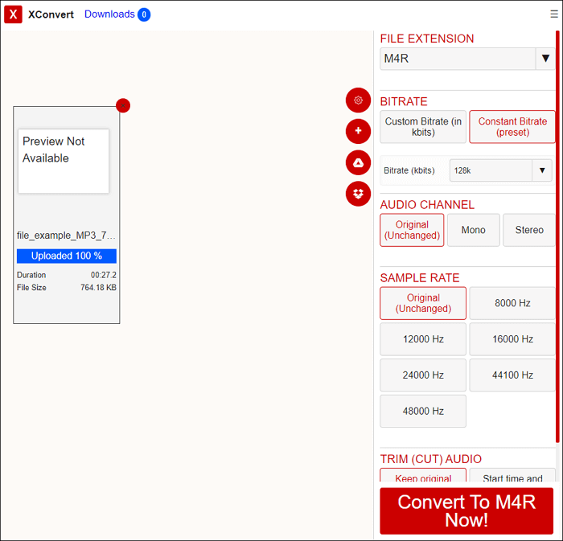Import file from Google Drive icon
The width and height of the screenshot is (563, 541).
pos(358,162)
